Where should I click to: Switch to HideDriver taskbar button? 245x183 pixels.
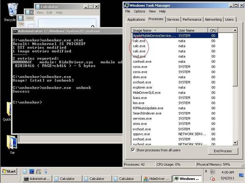pyautogui.click(x=157, y=179)
